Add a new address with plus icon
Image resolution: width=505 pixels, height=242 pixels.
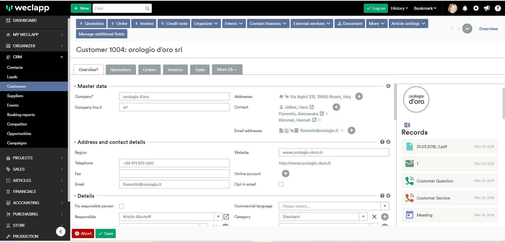click(359, 97)
